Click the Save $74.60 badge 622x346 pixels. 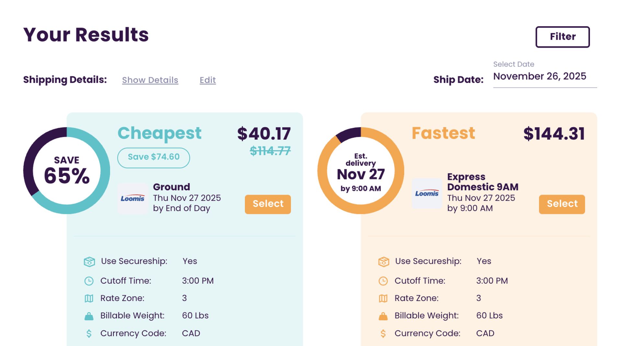click(x=154, y=158)
